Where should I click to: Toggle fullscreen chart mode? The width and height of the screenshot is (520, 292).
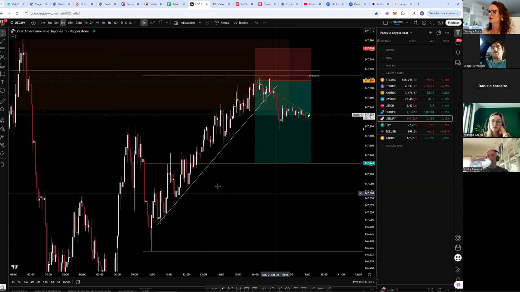432,23
